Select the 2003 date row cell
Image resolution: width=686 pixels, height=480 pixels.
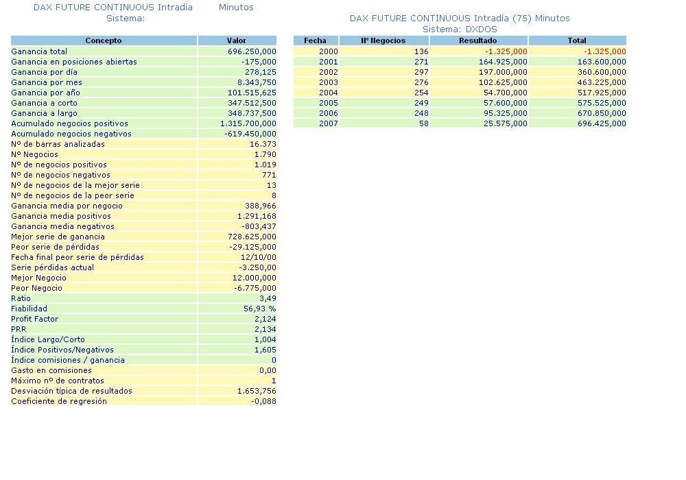point(329,82)
